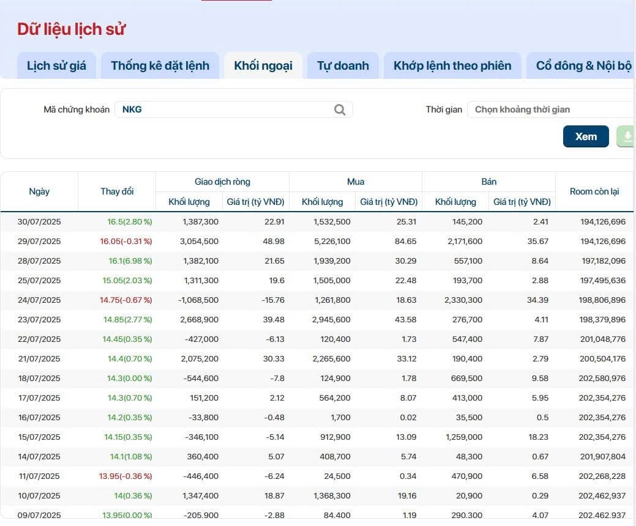The width and height of the screenshot is (636, 526).
Task: Select the Khối ngoại tab
Action: pyautogui.click(x=263, y=65)
